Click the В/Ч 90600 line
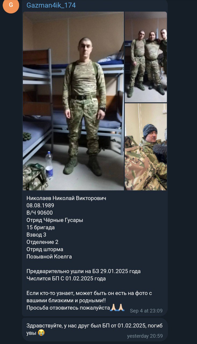Viewport: 197px width, 344px height. click(40, 213)
